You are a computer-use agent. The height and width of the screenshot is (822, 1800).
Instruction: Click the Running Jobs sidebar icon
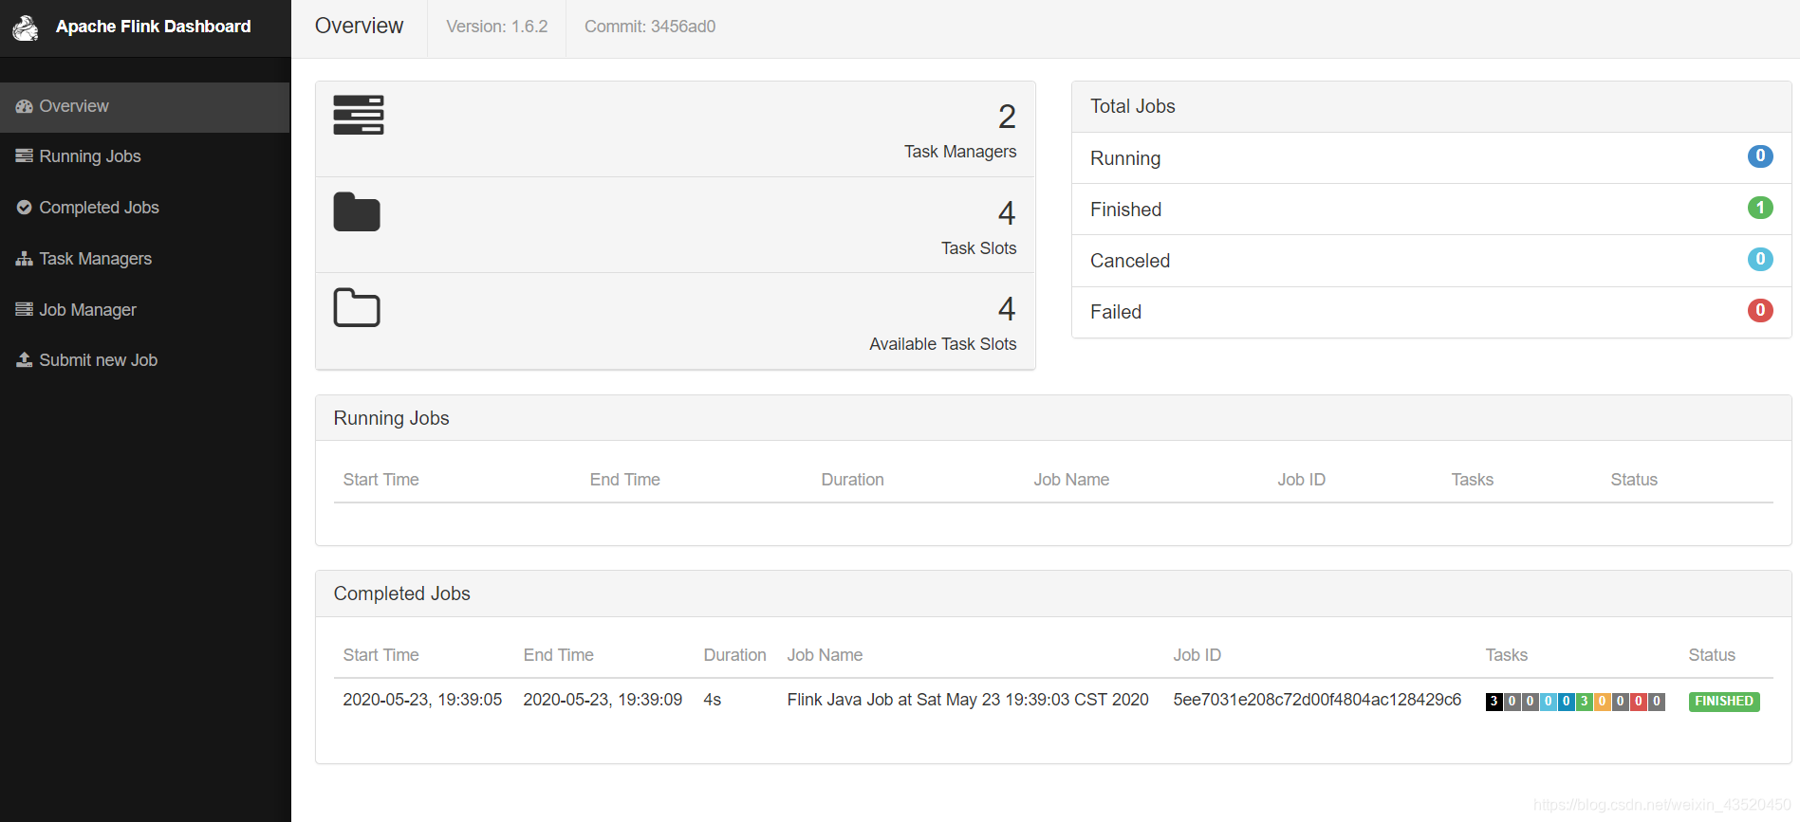[x=25, y=155]
